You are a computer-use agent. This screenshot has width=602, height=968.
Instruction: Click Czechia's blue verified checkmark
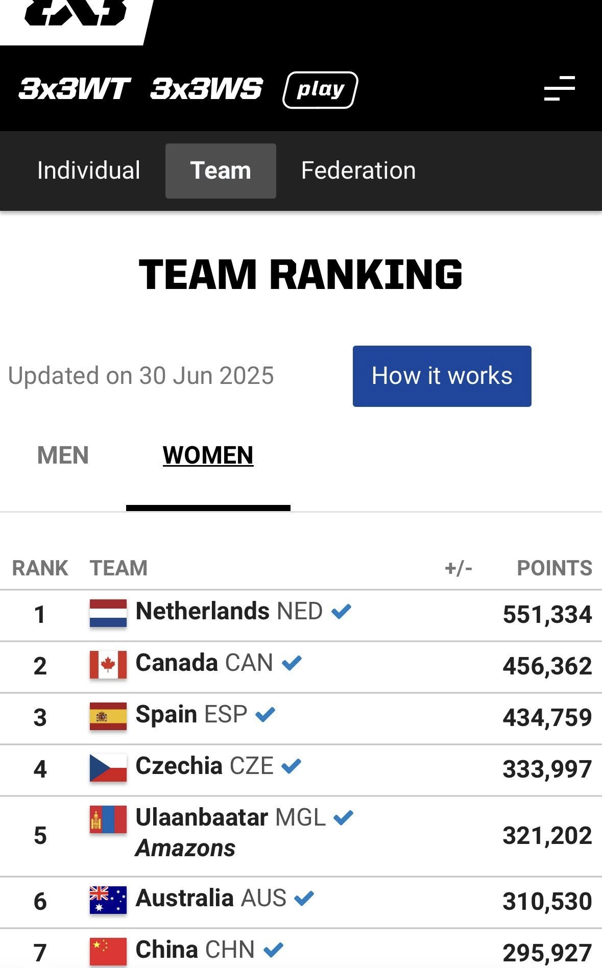point(292,765)
